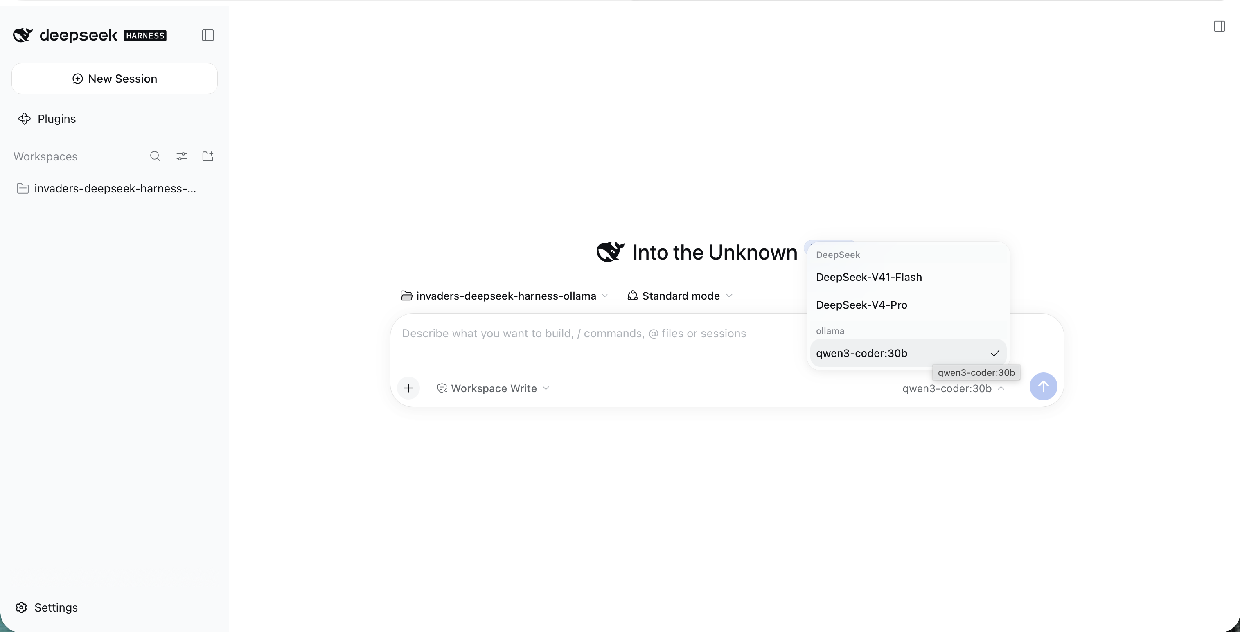The image size is (1240, 632).
Task: Click the plus attachment button
Action: point(408,388)
